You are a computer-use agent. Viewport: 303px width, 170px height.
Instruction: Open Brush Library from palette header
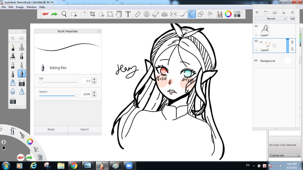click(22, 38)
